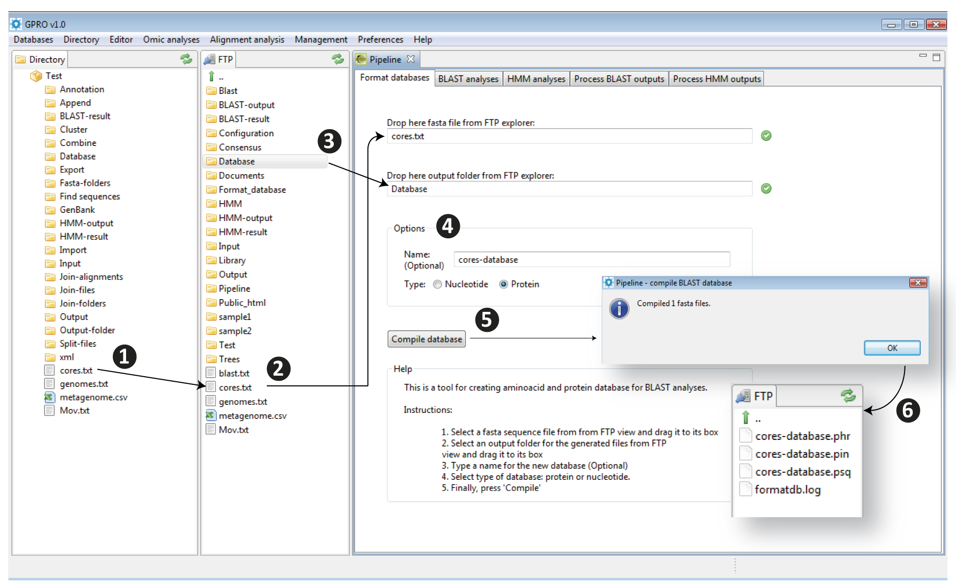Image resolution: width=956 pixels, height=588 pixels.
Task: Select cores-database.phr in FTP results
Action: point(802,436)
